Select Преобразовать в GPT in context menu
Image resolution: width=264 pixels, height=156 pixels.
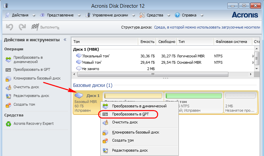pos(130,114)
